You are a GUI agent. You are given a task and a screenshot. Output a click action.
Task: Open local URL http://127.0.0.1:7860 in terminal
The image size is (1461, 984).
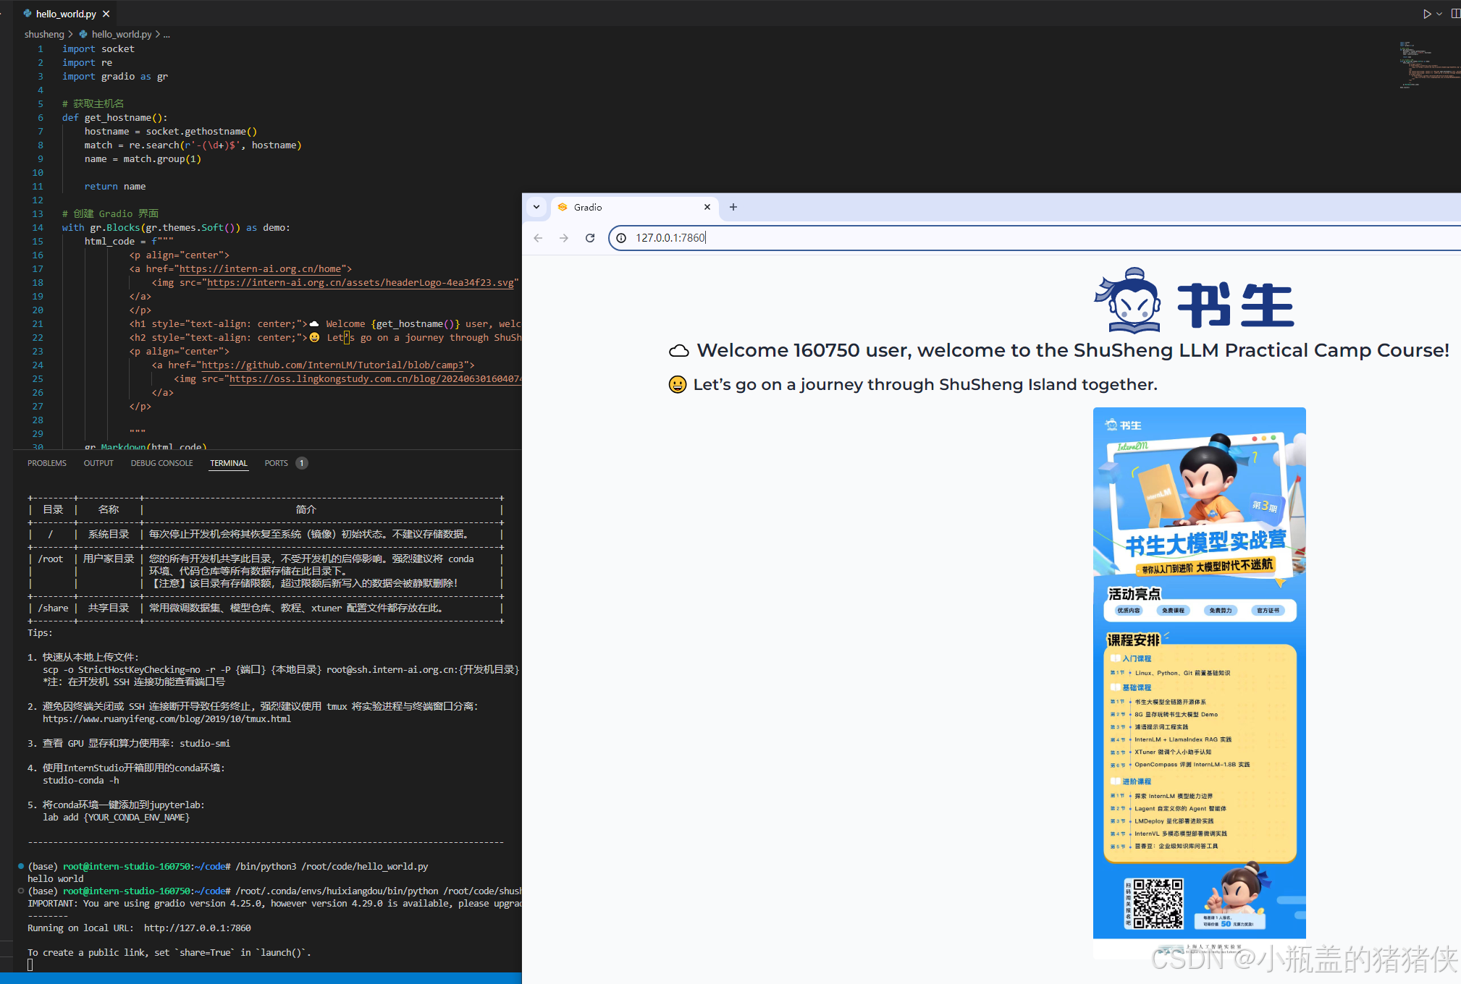pyautogui.click(x=197, y=928)
